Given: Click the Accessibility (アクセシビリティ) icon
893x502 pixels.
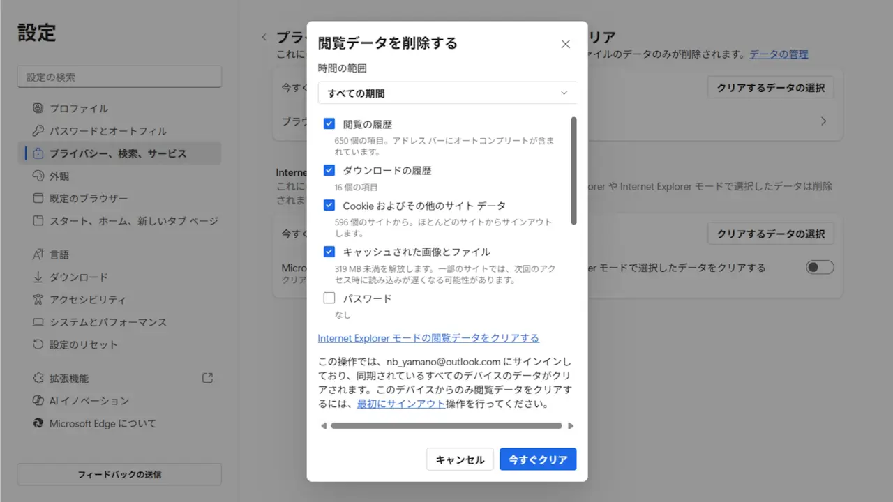Looking at the screenshot, I should [38, 300].
